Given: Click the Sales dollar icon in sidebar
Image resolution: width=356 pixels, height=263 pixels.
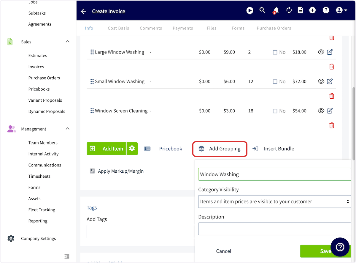Looking at the screenshot, I should coord(10,42).
